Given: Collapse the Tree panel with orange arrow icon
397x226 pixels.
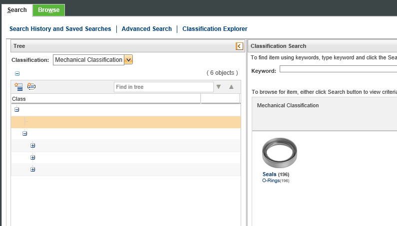Looking at the screenshot, I should tap(239, 46).
